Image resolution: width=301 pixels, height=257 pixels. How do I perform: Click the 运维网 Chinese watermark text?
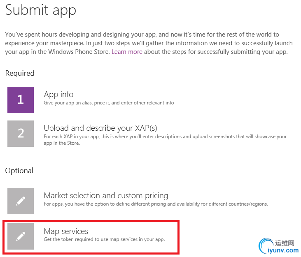pos(285,243)
